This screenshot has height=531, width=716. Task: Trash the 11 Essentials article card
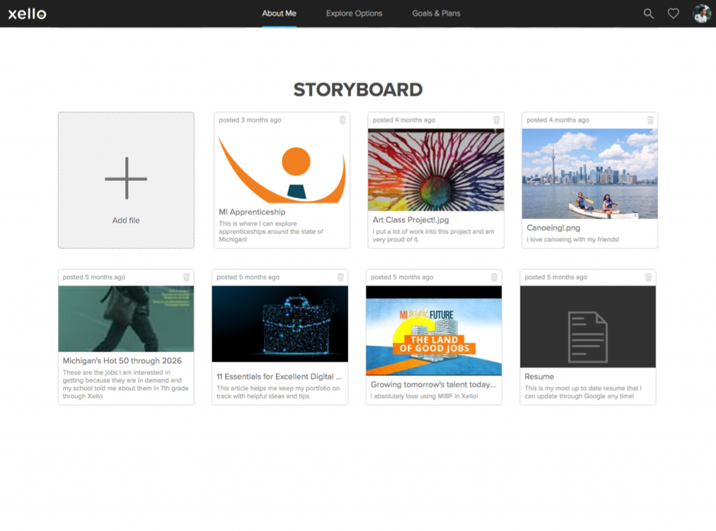pyautogui.click(x=341, y=277)
